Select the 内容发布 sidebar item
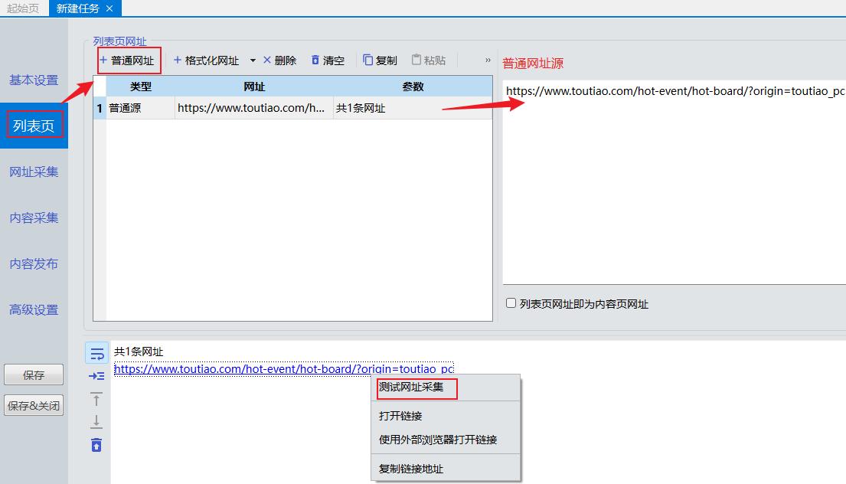This screenshot has width=846, height=484. coord(34,263)
